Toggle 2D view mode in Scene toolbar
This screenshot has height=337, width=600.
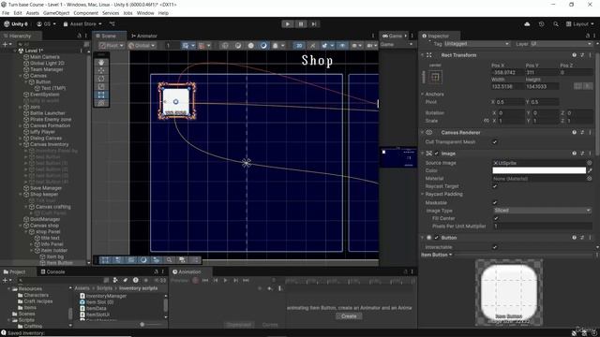click(299, 46)
